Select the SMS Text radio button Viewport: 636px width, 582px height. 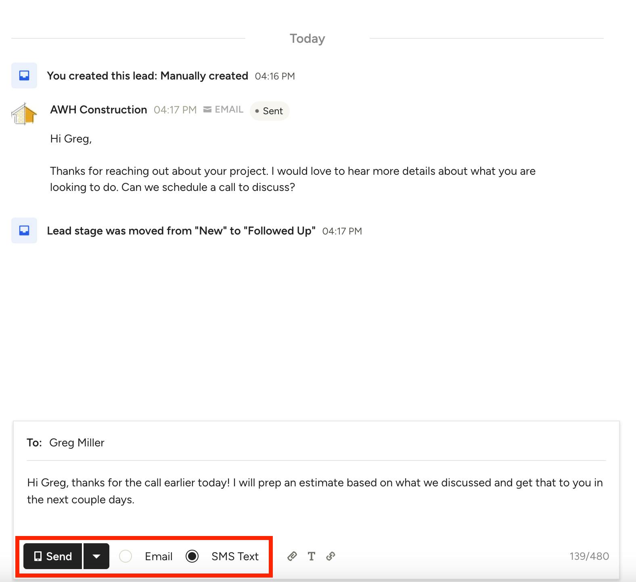coord(192,556)
